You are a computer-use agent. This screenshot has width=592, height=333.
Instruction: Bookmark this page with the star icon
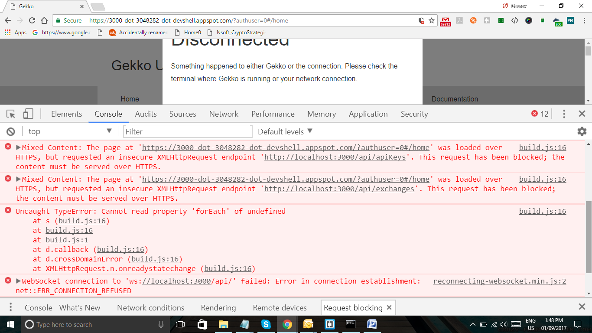432,20
